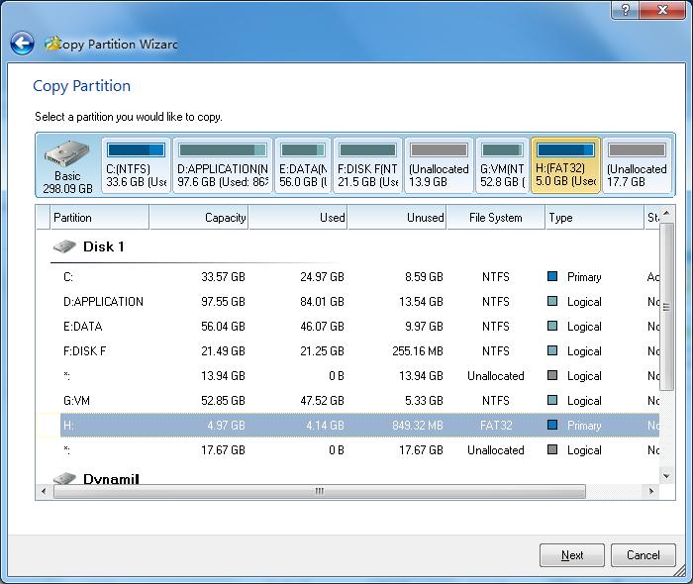The height and width of the screenshot is (584, 693).
Task: Click the G:VM partition block
Action: pyautogui.click(x=502, y=166)
